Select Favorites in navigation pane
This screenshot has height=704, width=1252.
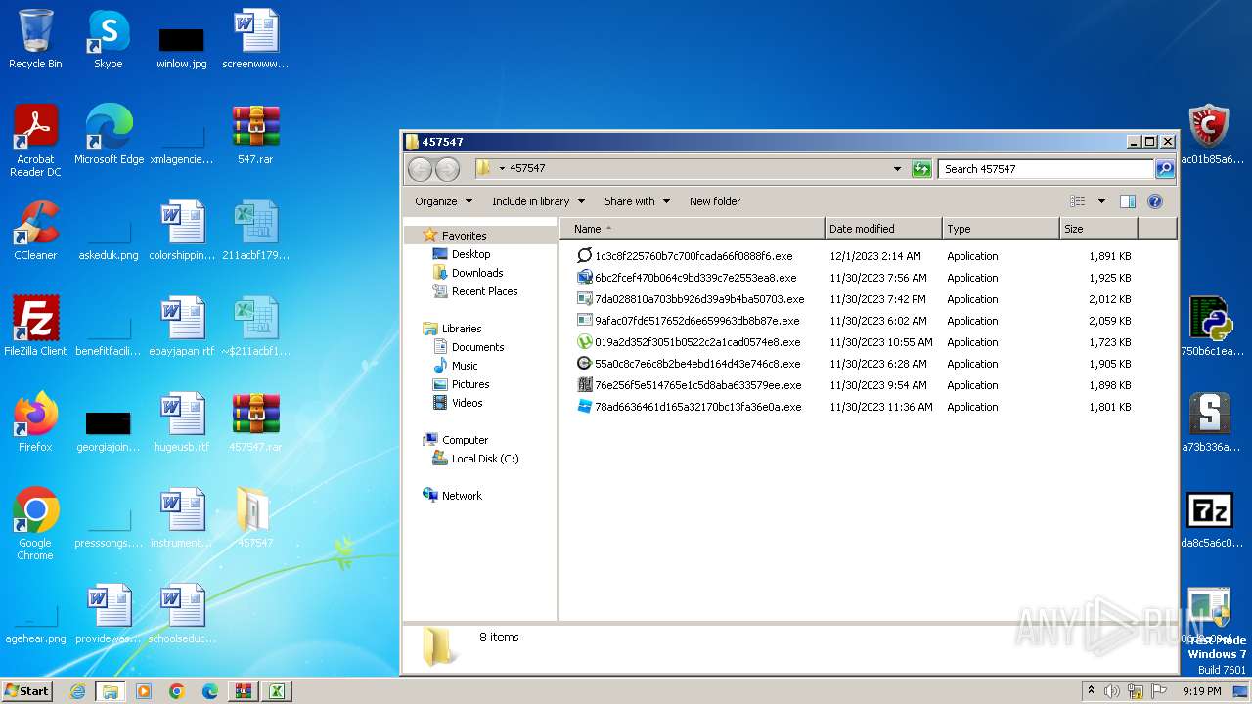(x=464, y=236)
